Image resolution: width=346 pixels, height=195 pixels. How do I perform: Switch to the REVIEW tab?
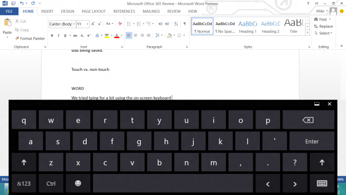pos(174,11)
